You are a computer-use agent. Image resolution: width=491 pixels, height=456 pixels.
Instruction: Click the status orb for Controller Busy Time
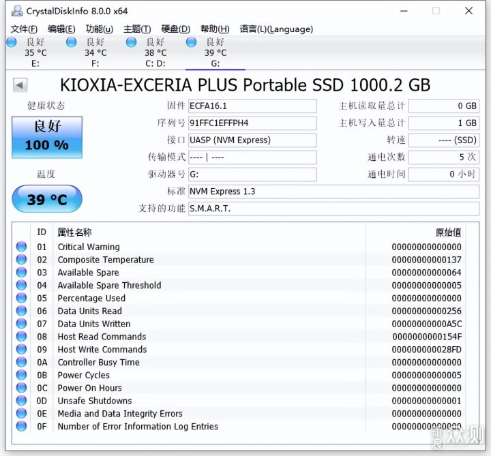click(x=22, y=362)
